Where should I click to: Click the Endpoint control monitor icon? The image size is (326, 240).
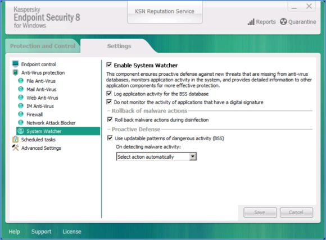15,64
